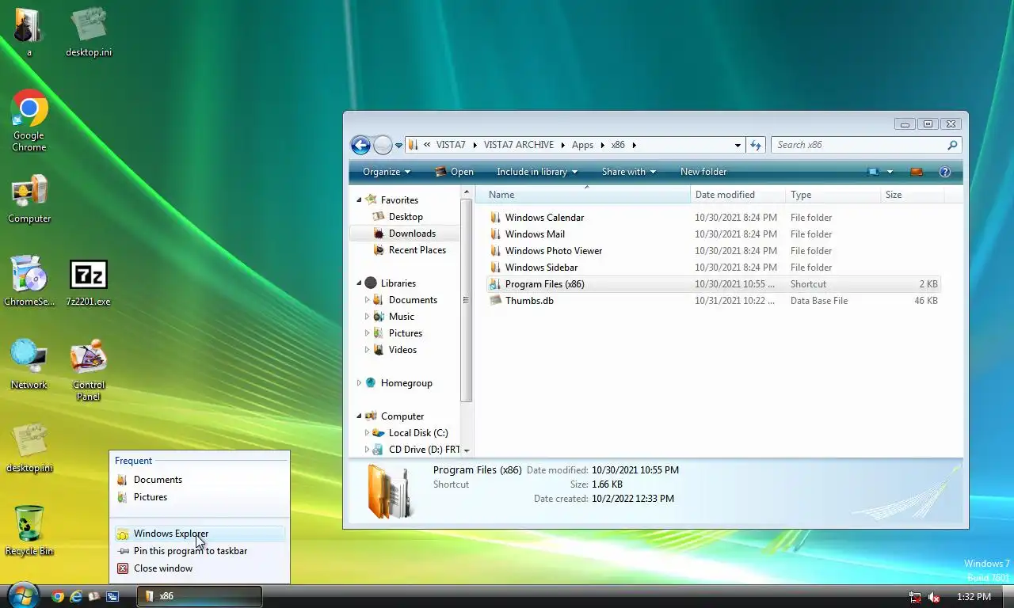This screenshot has height=608, width=1014.
Task: Select the Google Chrome desktop icon
Action: click(29, 121)
